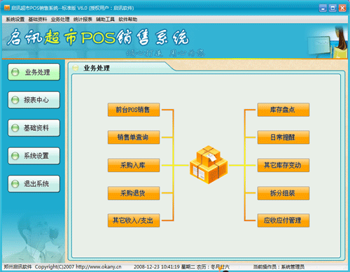
Task: Click the round bullet icon beside 业务处理 panel title
Action: (76, 68)
